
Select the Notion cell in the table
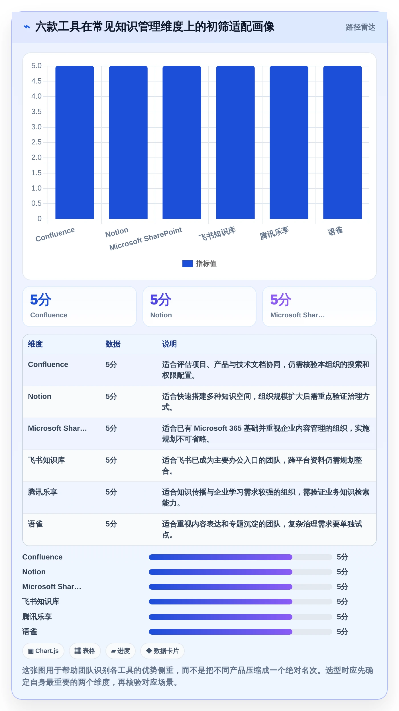(40, 397)
